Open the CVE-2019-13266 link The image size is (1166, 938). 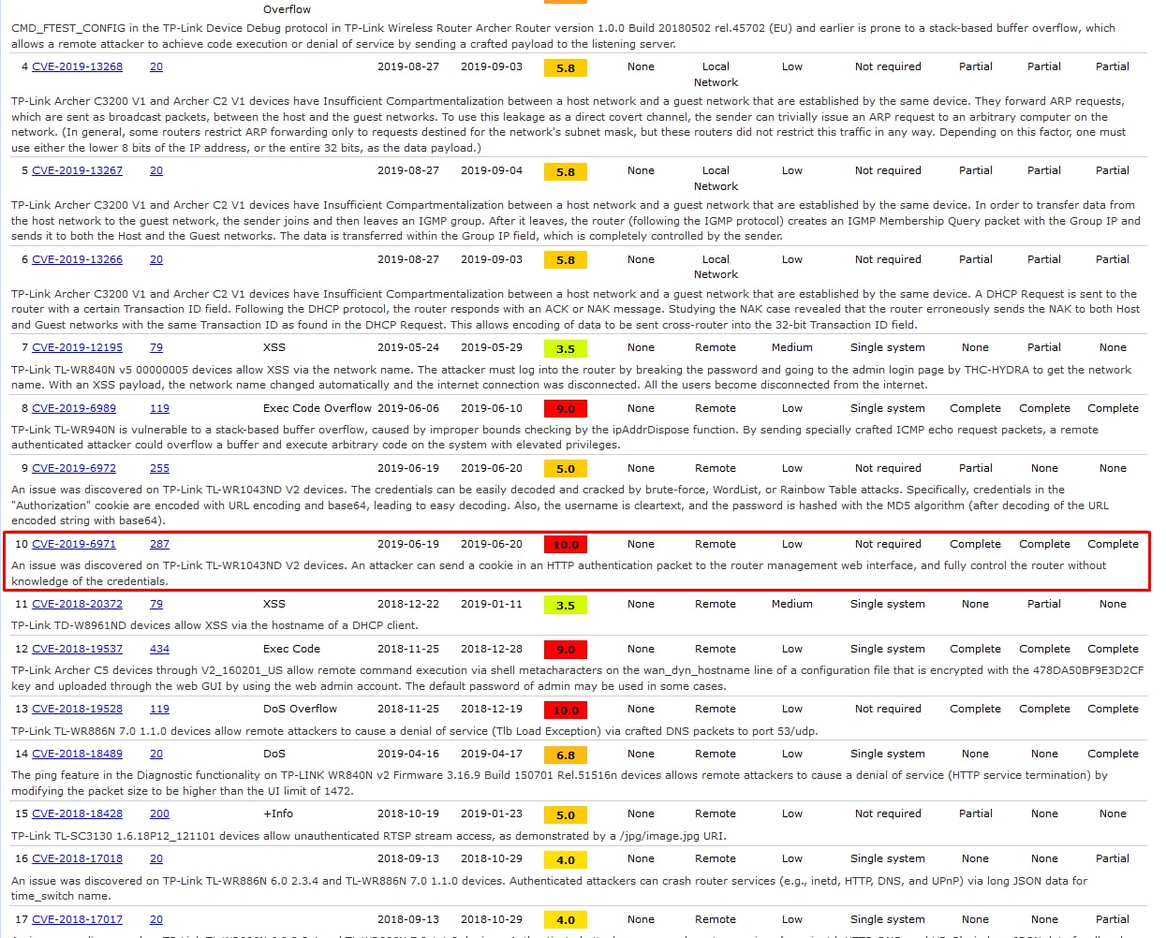pos(77,259)
